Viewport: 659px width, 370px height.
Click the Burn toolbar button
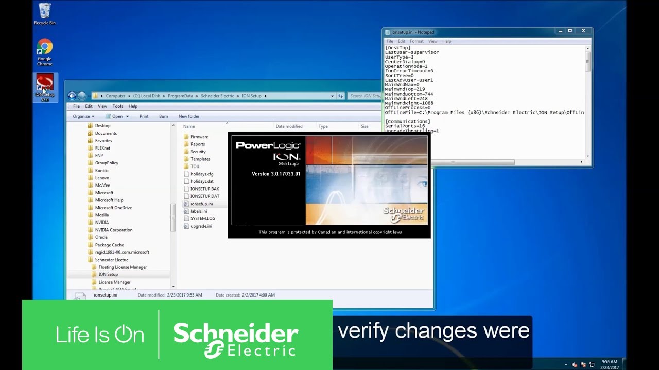click(x=163, y=116)
